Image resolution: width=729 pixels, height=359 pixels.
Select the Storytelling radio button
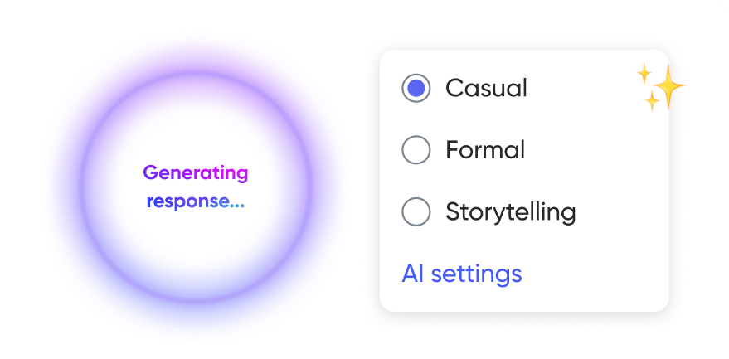[x=416, y=211]
